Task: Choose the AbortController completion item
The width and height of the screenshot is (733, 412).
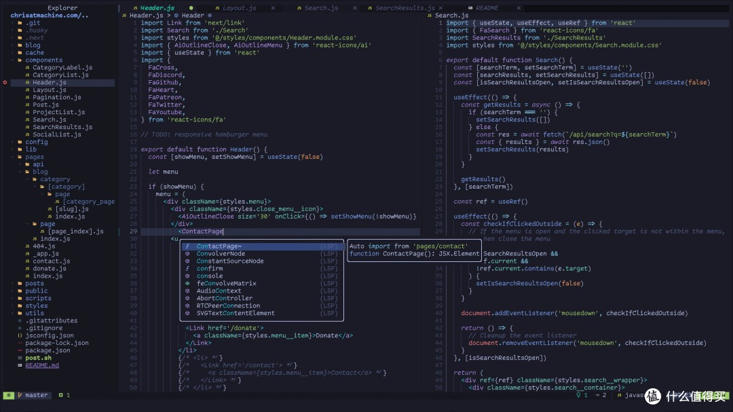Action: pyautogui.click(x=262, y=299)
